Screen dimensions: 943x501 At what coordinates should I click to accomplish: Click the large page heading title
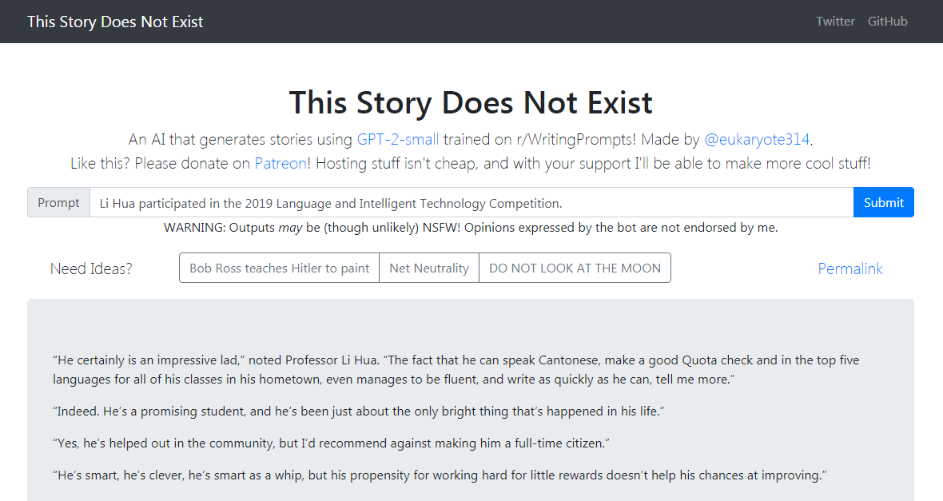point(471,103)
